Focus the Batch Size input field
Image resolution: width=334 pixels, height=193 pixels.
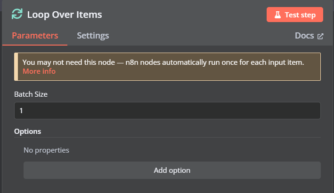pyautogui.click(x=167, y=111)
